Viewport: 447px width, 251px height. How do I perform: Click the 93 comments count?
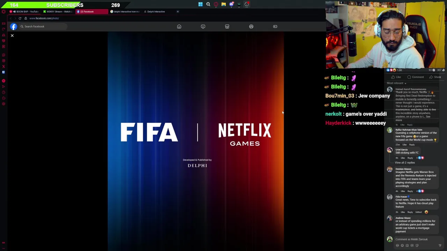tap(432, 70)
